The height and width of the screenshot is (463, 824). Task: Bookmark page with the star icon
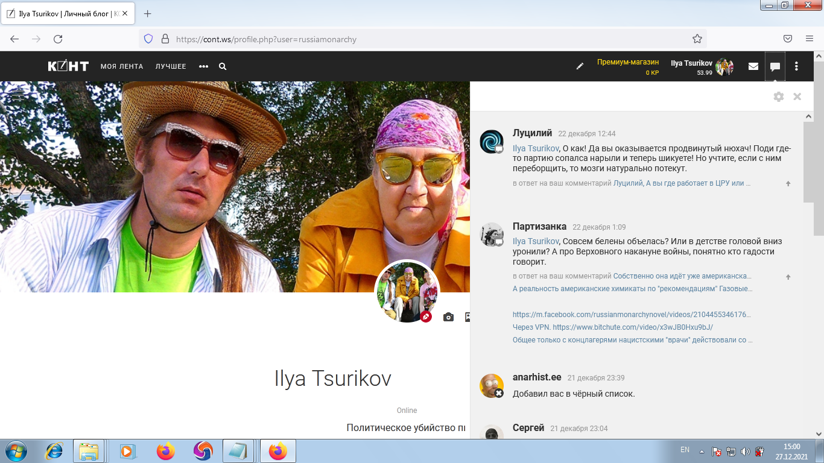pyautogui.click(x=697, y=39)
